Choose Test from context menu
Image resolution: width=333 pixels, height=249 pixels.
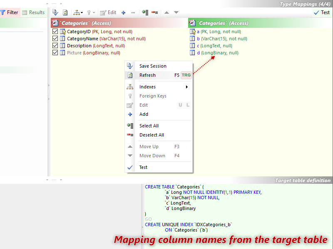(159, 167)
